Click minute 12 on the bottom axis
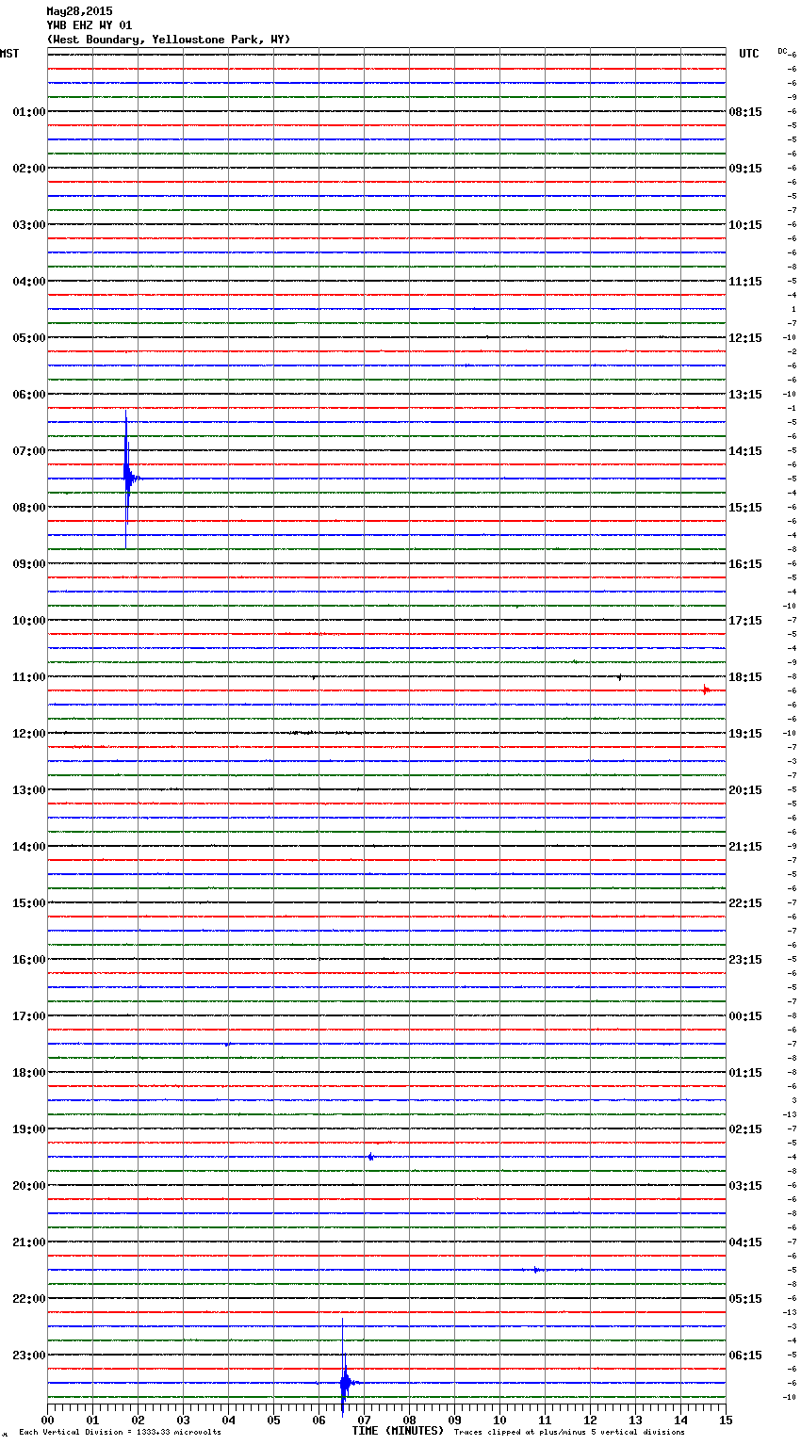The image size is (801, 1445). (590, 1420)
